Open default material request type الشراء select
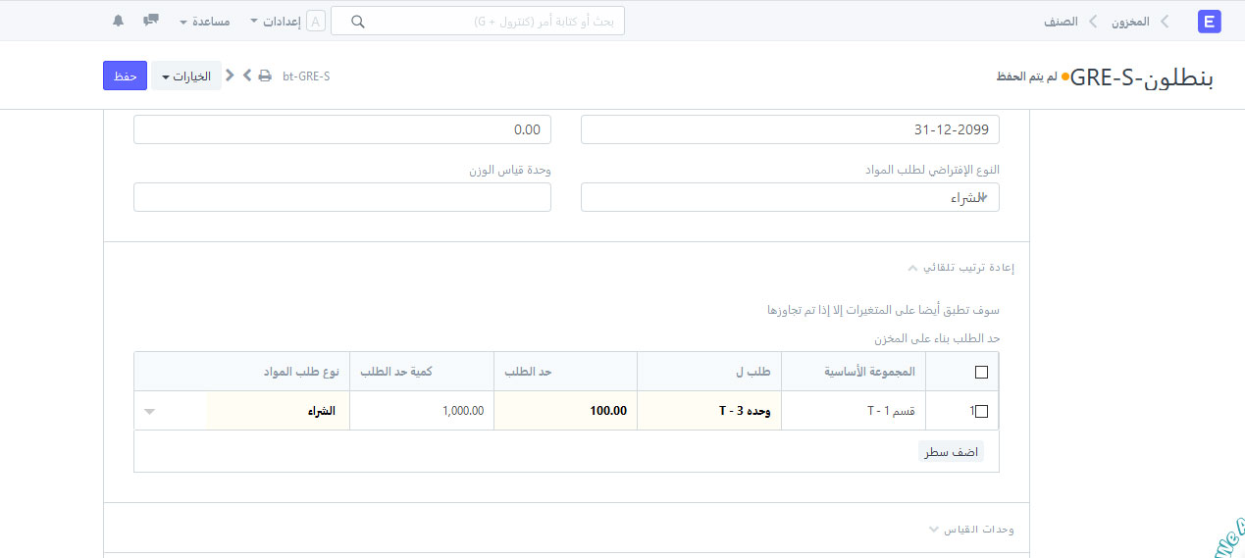The width and height of the screenshot is (1245, 558). click(790, 197)
